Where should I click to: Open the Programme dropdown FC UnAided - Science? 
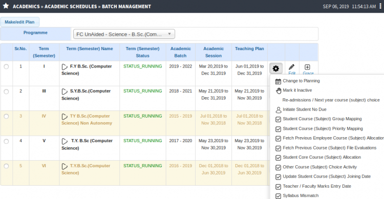click(124, 34)
